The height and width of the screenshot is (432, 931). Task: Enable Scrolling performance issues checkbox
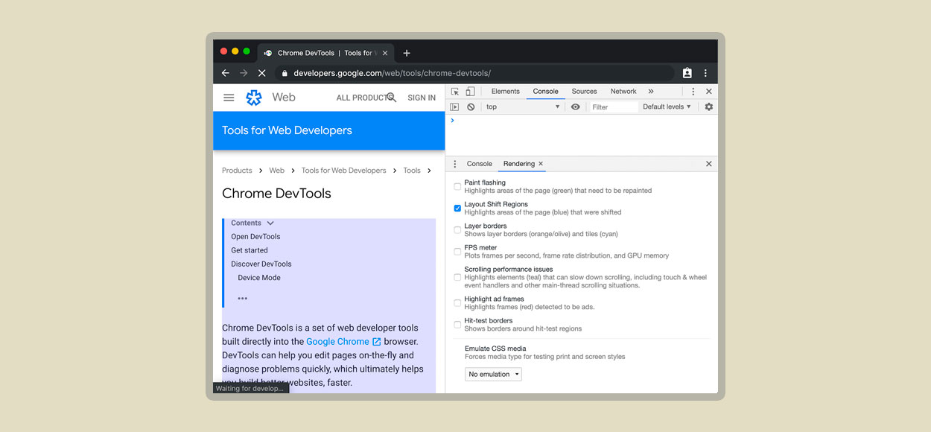(457, 277)
